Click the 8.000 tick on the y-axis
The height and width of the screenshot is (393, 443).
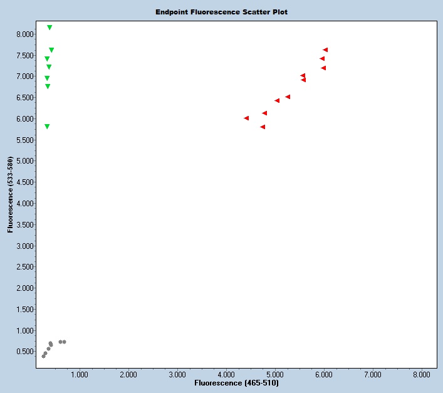[x=25, y=34]
